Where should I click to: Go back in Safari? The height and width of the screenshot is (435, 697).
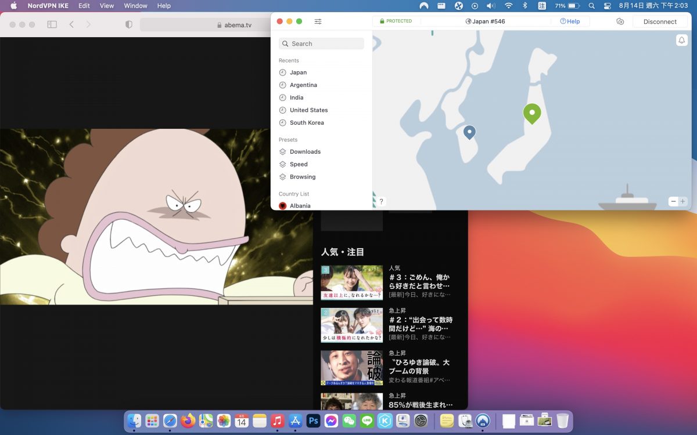(x=71, y=25)
